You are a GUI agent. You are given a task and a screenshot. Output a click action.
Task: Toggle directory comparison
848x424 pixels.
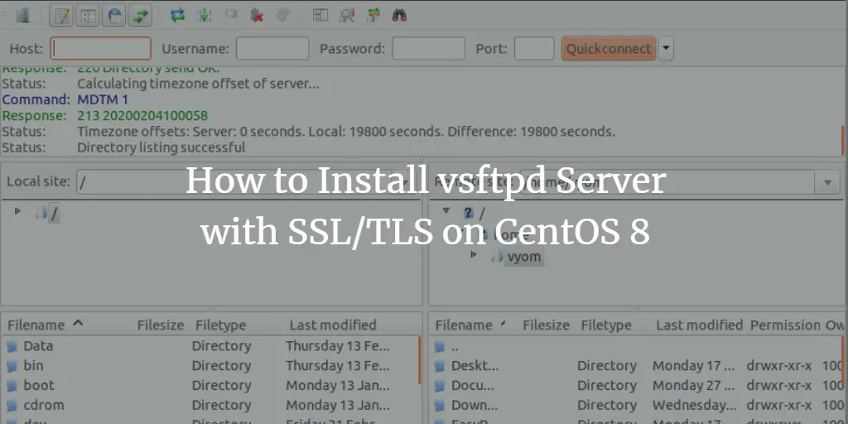pos(347,16)
